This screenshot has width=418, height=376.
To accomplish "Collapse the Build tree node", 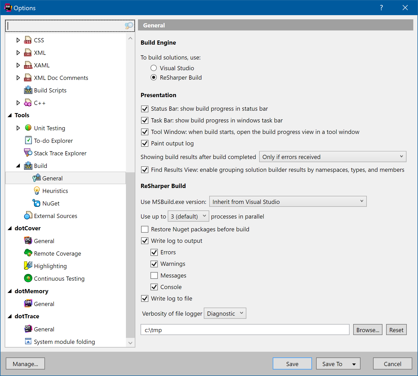I will pos(18,166).
